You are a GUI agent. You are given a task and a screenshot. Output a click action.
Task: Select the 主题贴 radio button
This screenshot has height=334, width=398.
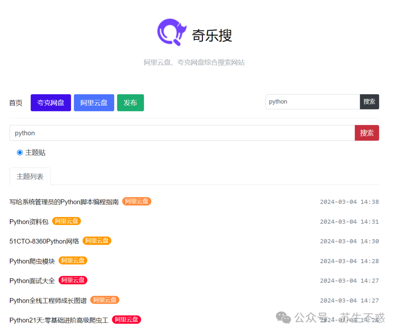coord(20,152)
